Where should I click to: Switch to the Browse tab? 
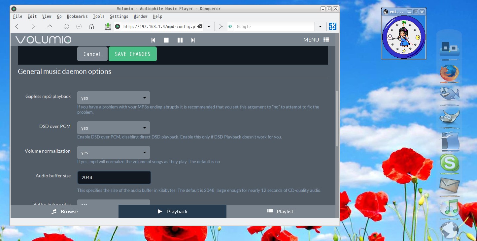pos(65,211)
